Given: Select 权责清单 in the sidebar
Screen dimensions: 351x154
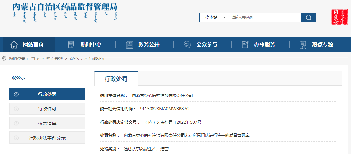Looking at the screenshot, I should click(47, 123).
